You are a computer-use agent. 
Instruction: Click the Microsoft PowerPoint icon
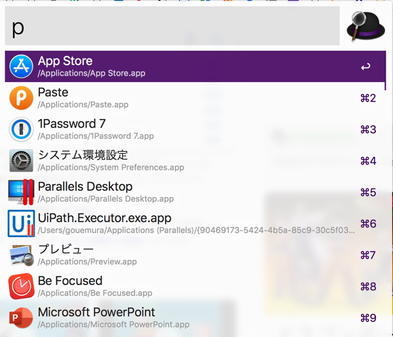(21, 318)
